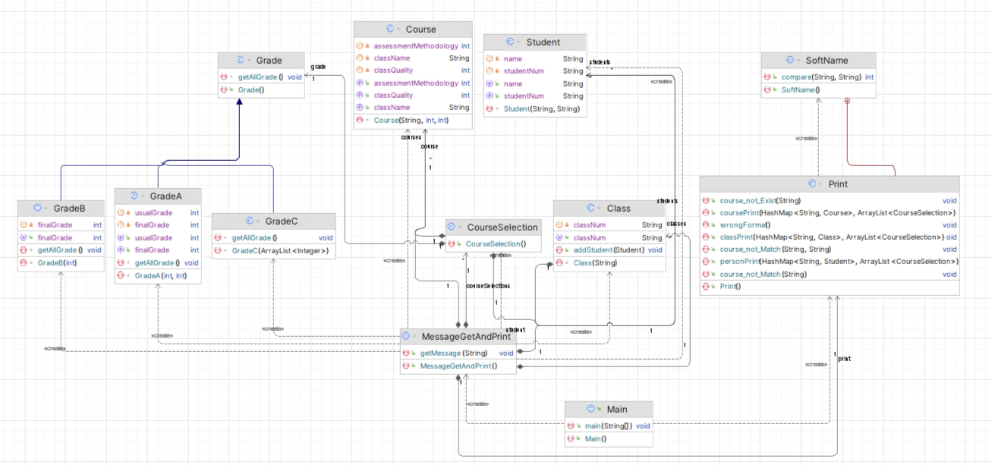
Task: Click the Print class header icon
Action: coord(812,184)
